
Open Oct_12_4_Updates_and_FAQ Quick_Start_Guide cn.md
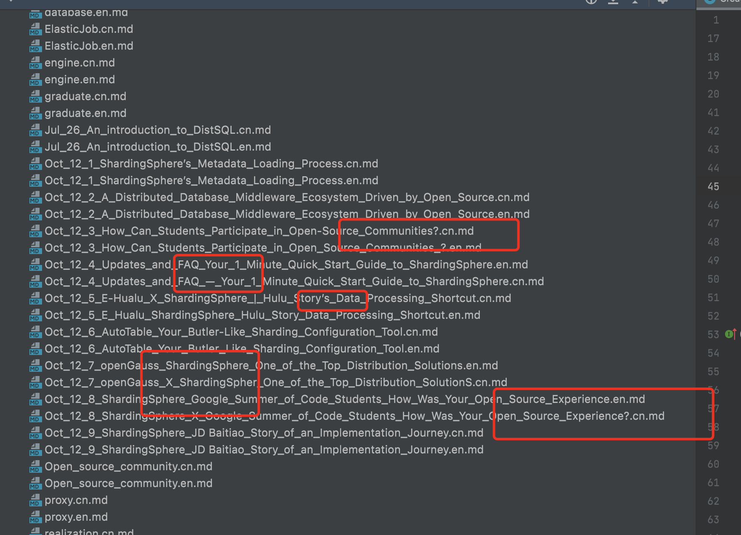(294, 281)
